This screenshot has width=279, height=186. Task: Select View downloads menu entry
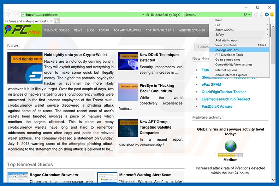coord(226,45)
